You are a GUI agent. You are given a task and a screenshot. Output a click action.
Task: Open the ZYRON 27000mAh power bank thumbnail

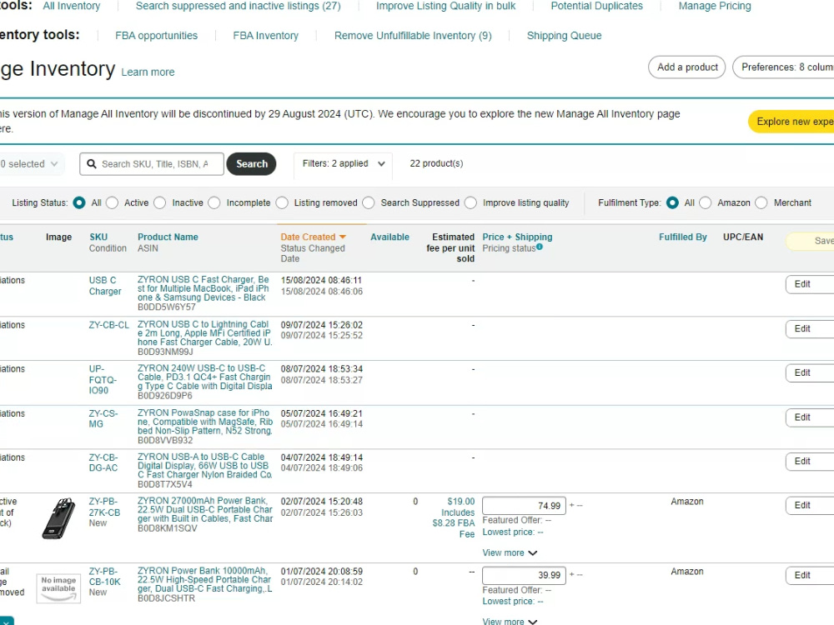click(58, 519)
